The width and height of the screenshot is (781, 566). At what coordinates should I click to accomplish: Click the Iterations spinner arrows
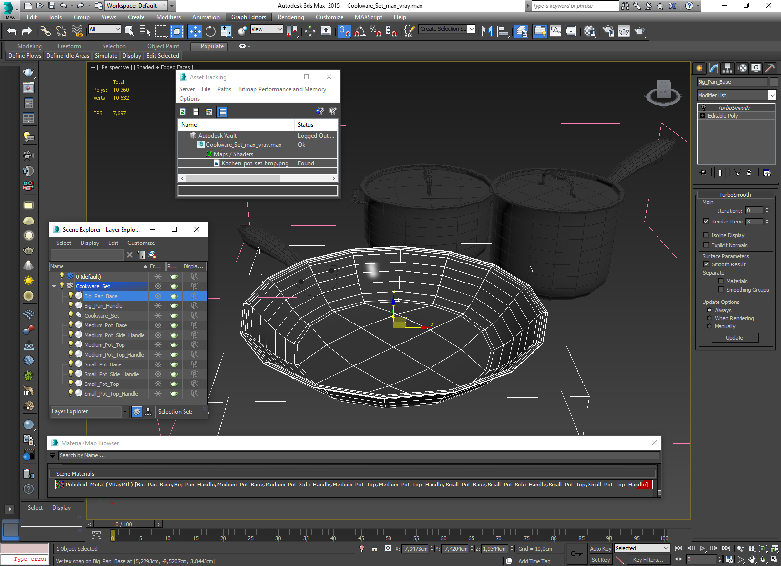(767, 210)
